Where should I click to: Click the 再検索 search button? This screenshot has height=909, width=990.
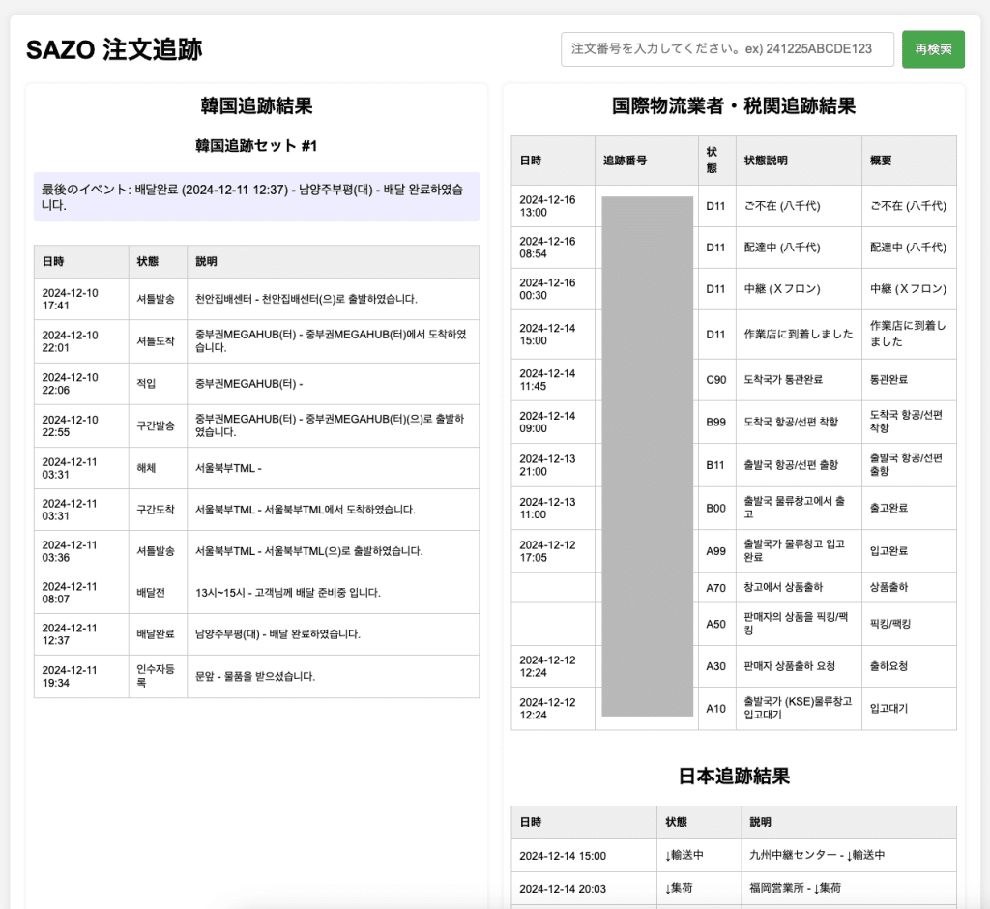coord(932,49)
